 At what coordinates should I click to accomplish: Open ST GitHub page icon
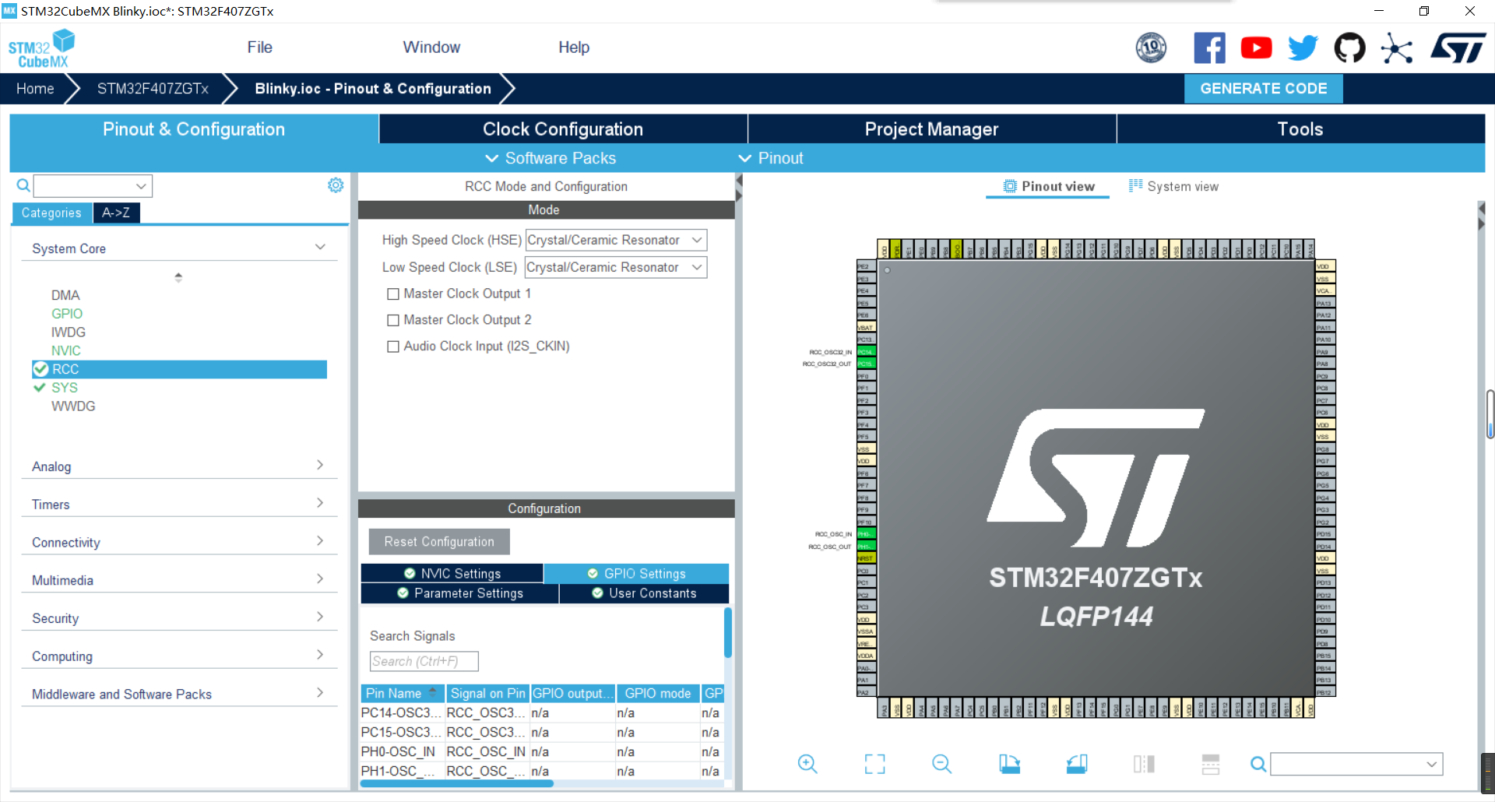point(1349,48)
